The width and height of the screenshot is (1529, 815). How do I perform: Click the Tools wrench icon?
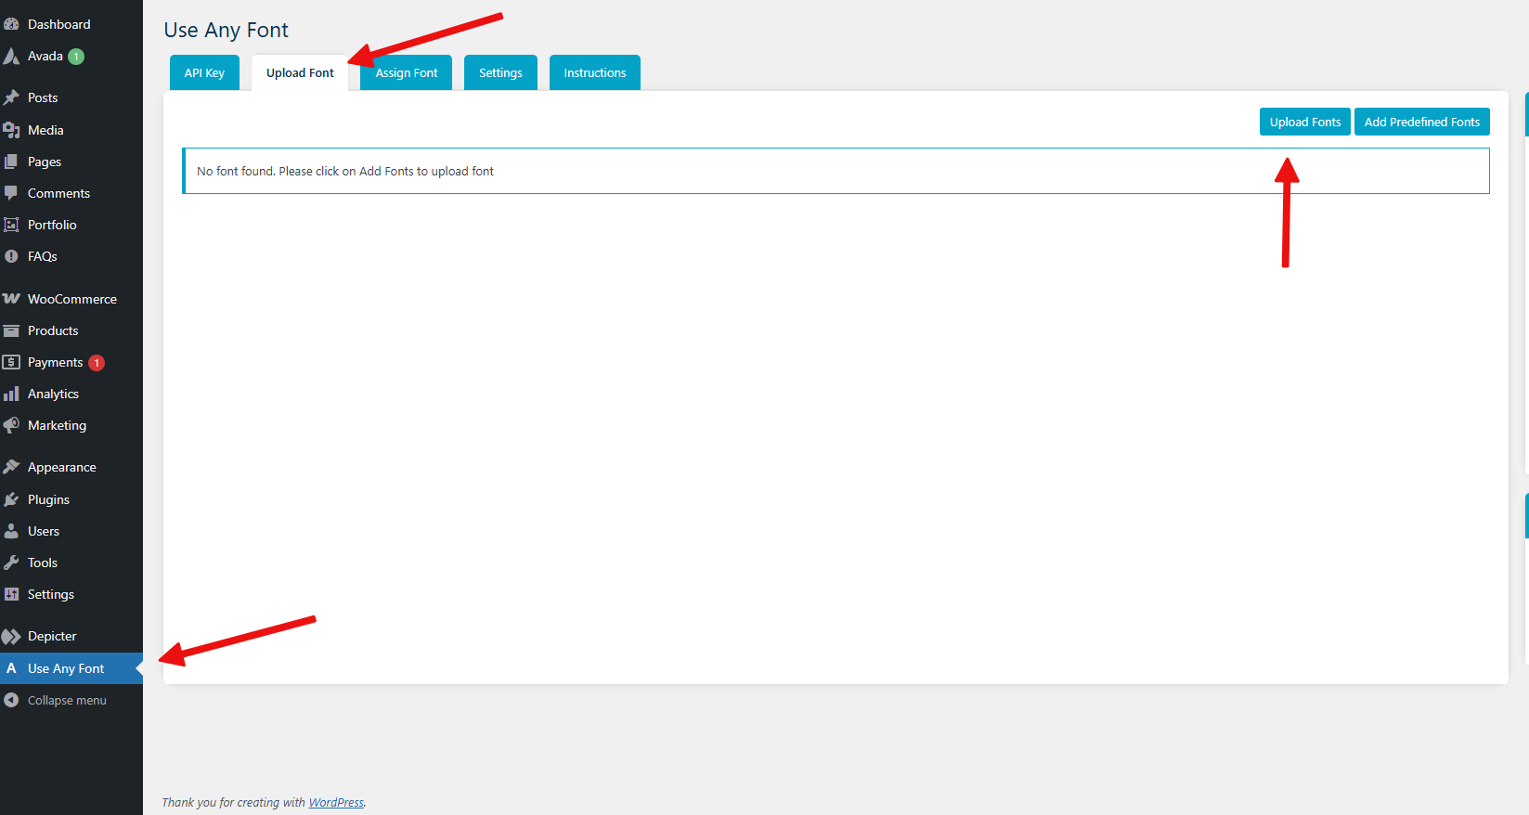[11, 563]
